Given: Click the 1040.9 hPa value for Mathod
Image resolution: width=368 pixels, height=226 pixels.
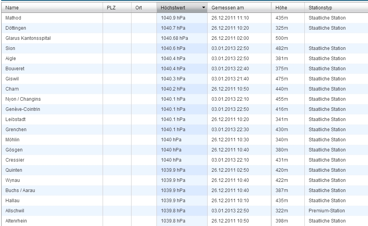Looking at the screenshot, I should coord(173,18).
